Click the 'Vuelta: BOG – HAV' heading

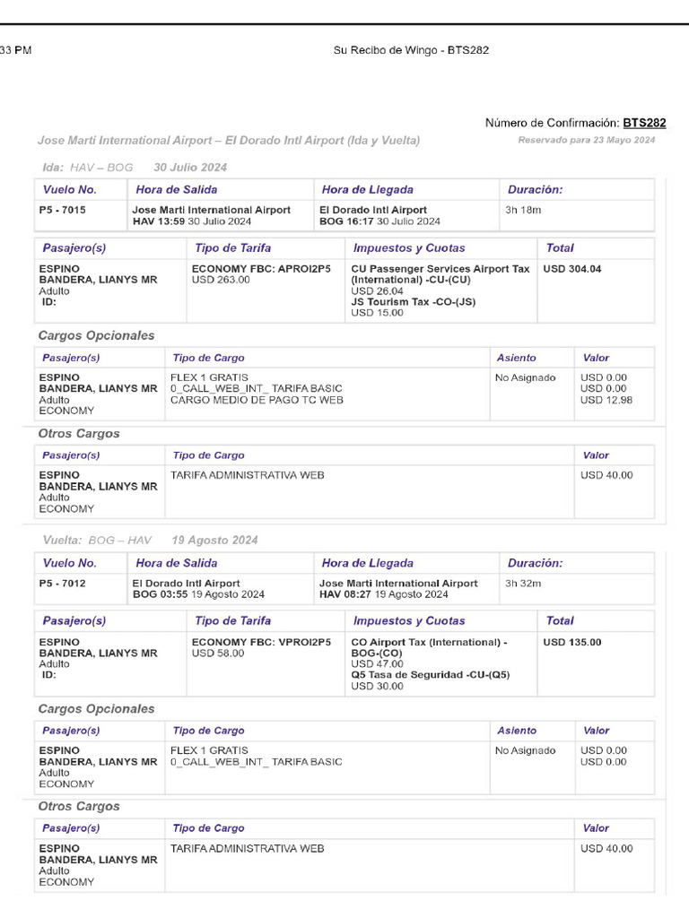97,541
